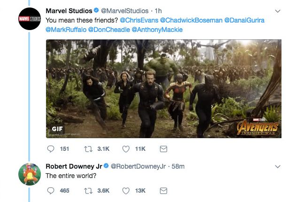Open Marvel Studios profile avatar
The image size is (297, 202).
point(30,19)
